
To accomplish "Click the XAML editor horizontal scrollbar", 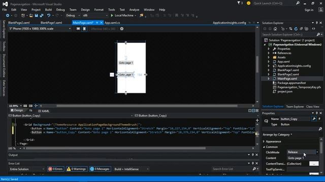I will coord(116,148).
